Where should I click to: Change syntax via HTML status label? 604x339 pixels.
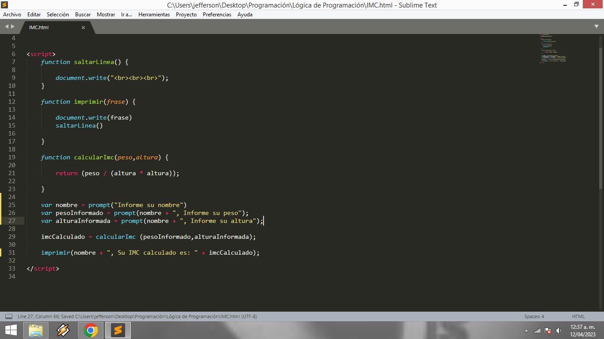(578, 316)
